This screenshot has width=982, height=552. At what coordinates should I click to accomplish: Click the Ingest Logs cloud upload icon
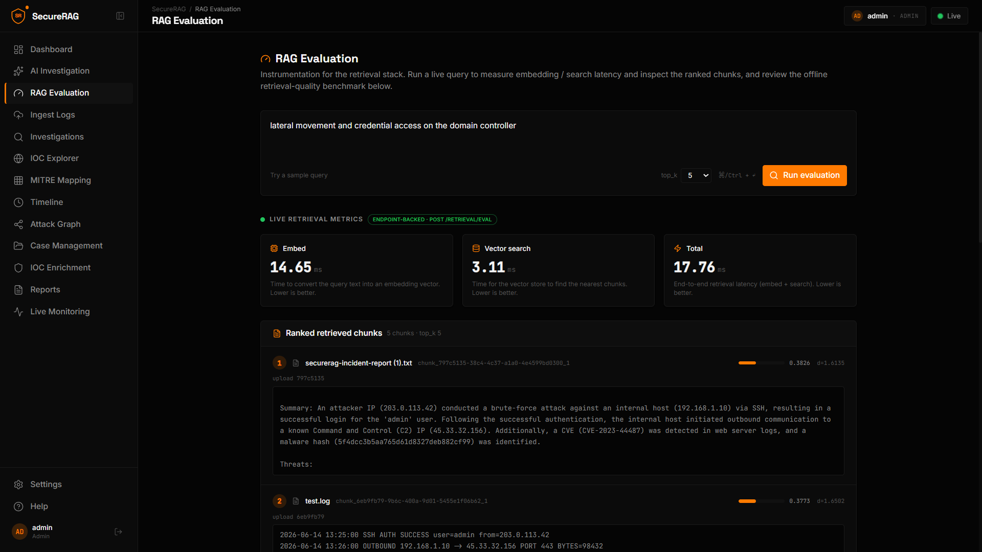18,115
